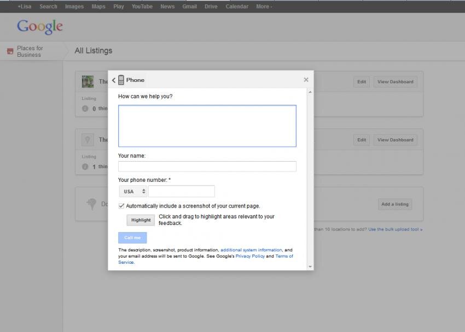Open Maps in the top bar
The height and width of the screenshot is (332, 465).
point(98,7)
